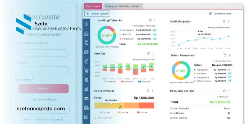
Task: Click sidebar icon just below the factory icon
Action: (86, 99)
